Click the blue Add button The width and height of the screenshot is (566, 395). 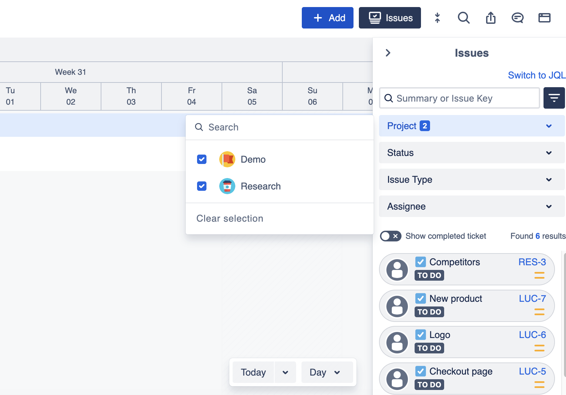(x=327, y=18)
